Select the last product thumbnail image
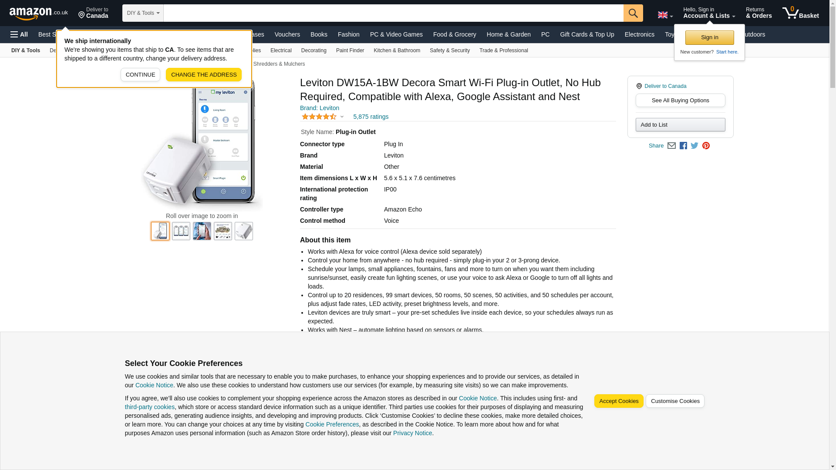 coord(244,231)
